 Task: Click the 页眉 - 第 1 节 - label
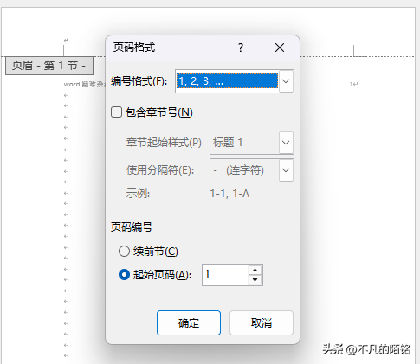[x=49, y=66]
